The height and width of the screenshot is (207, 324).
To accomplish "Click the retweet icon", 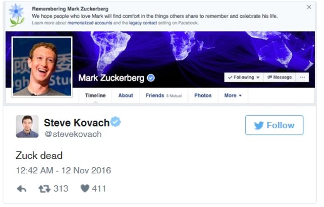I will 44,189.
